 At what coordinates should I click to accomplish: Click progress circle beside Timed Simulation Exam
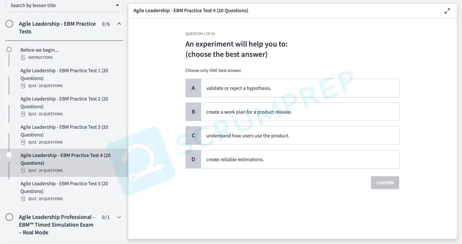pos(9,217)
